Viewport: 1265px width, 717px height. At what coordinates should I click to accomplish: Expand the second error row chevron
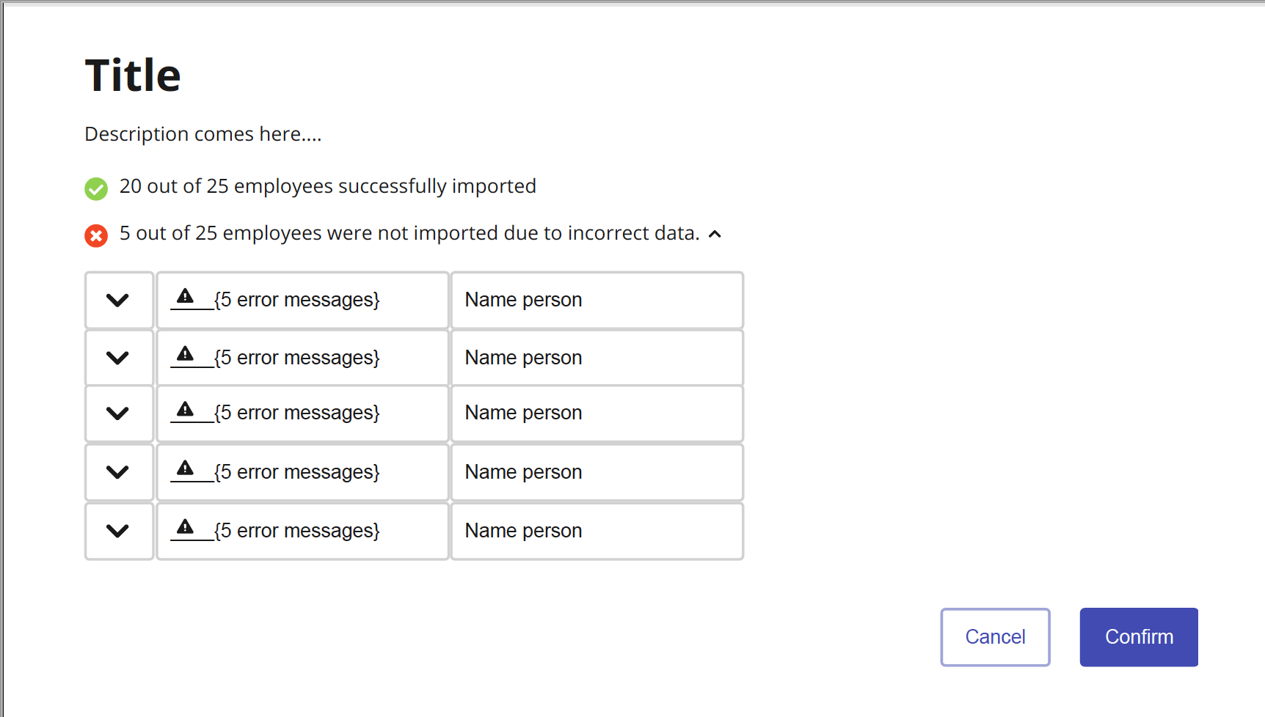click(x=117, y=358)
